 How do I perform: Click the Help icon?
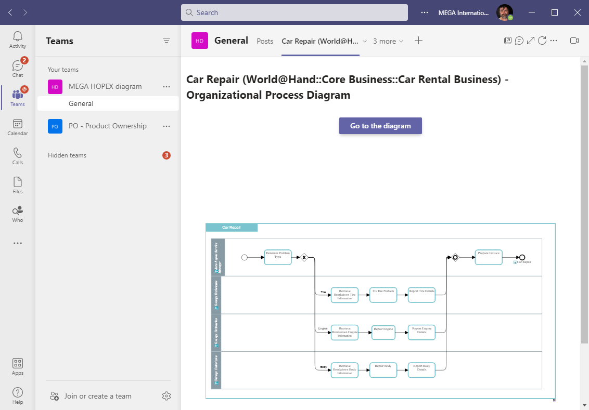[x=18, y=395]
